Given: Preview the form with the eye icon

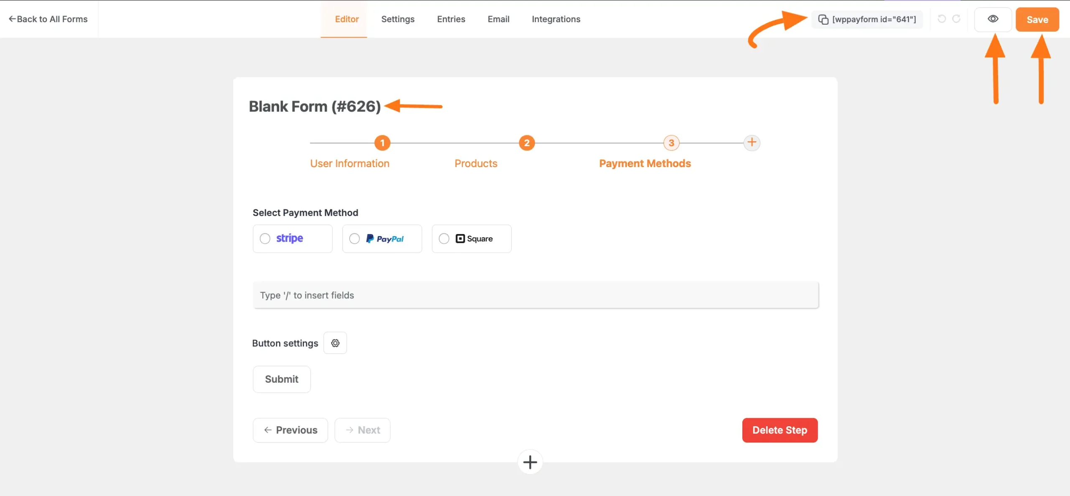Looking at the screenshot, I should coord(993,19).
